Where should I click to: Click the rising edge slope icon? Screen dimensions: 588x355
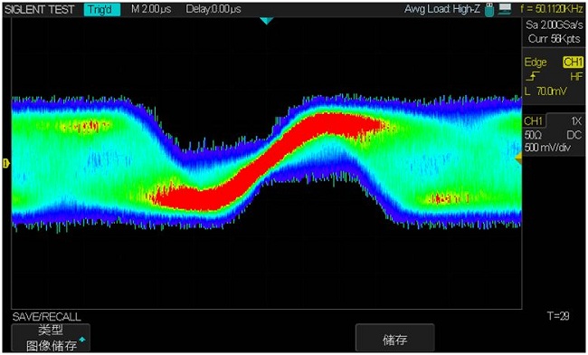click(x=533, y=77)
